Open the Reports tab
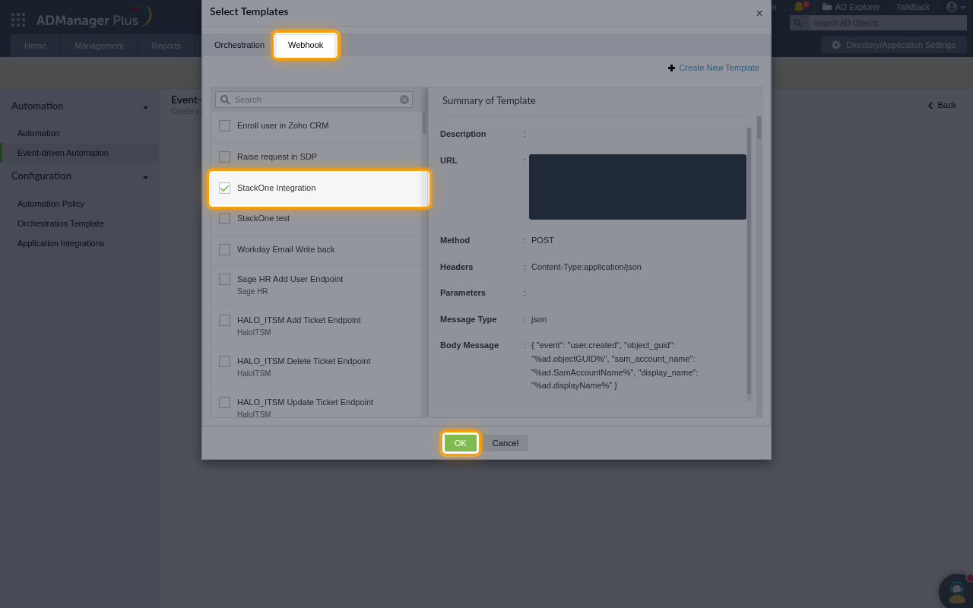Screen dimensions: 973x608 pyautogui.click(x=166, y=46)
